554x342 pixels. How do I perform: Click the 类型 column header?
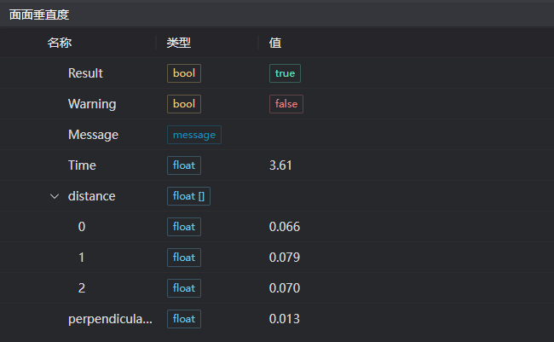click(x=178, y=43)
